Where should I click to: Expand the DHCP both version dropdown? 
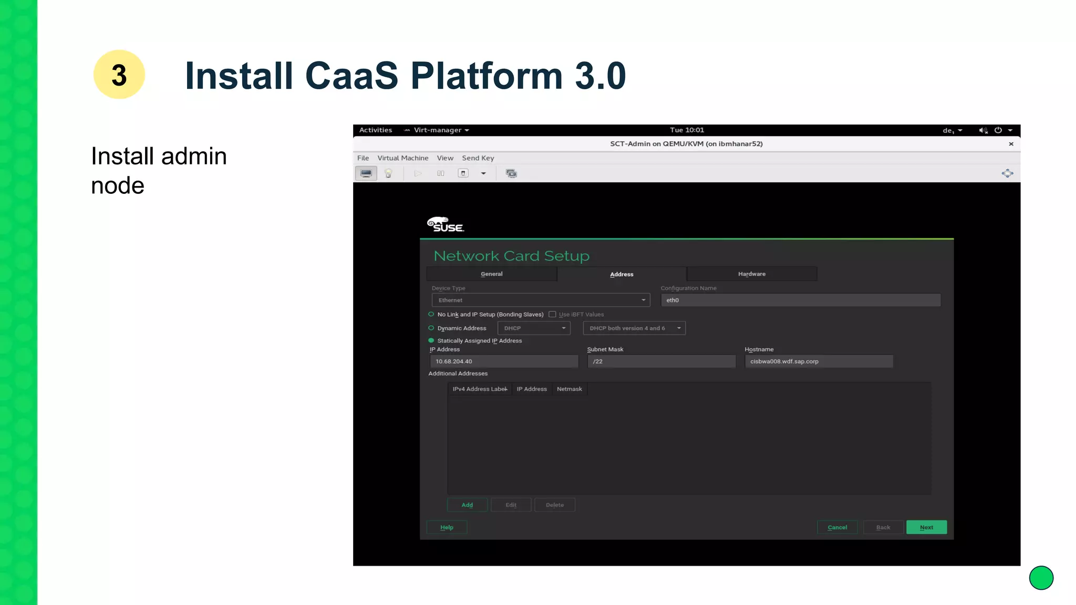pyautogui.click(x=634, y=328)
